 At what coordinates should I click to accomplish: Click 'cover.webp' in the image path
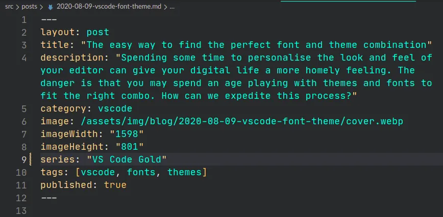pyautogui.click(x=374, y=121)
